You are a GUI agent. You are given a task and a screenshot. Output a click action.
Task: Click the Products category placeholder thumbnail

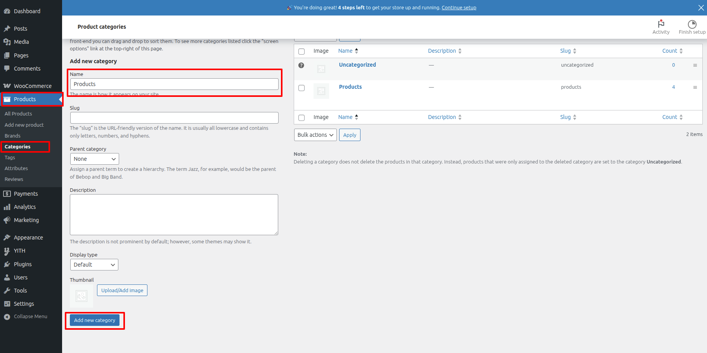click(321, 91)
